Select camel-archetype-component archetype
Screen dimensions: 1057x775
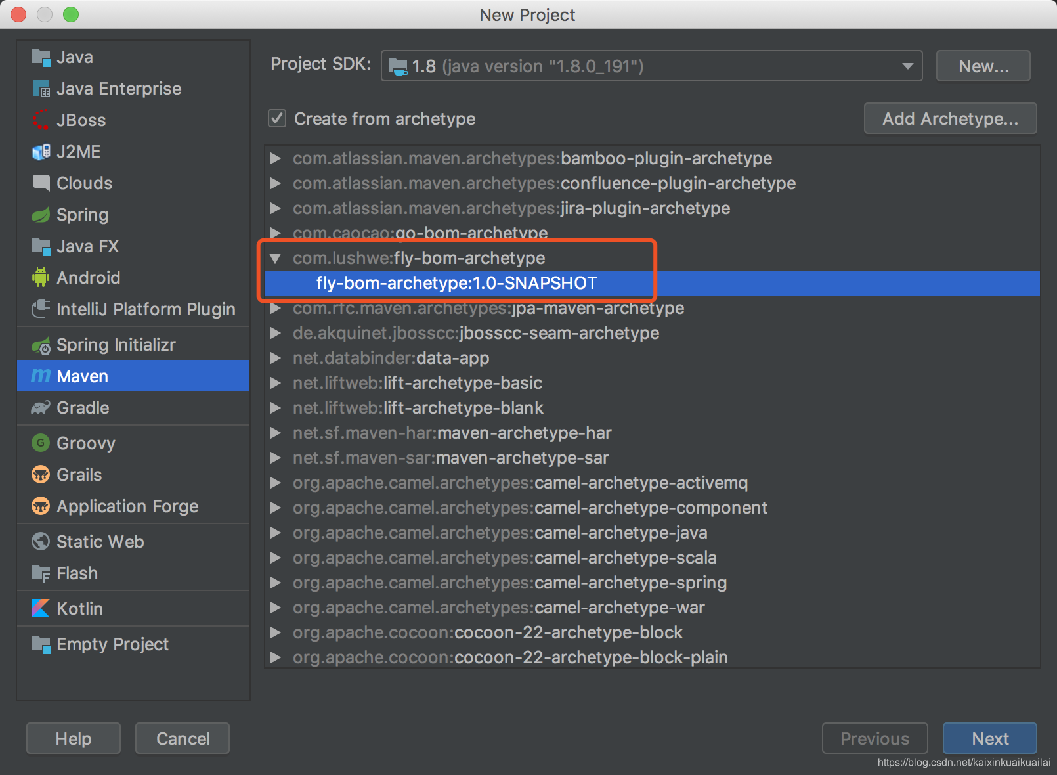[x=653, y=508]
